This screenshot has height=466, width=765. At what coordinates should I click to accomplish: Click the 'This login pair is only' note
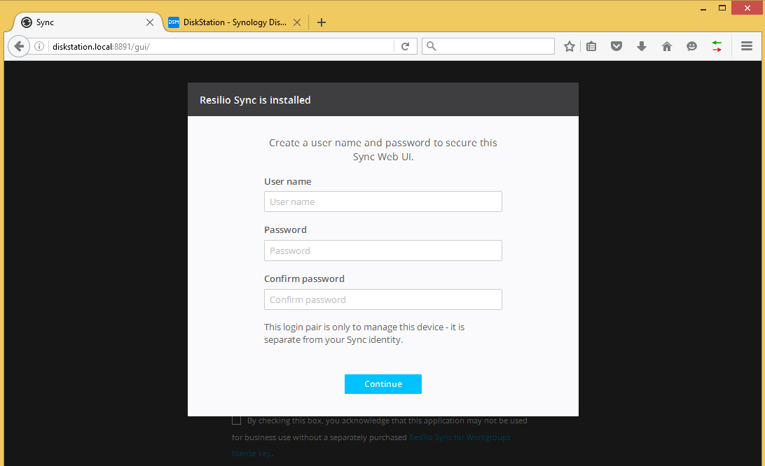364,334
